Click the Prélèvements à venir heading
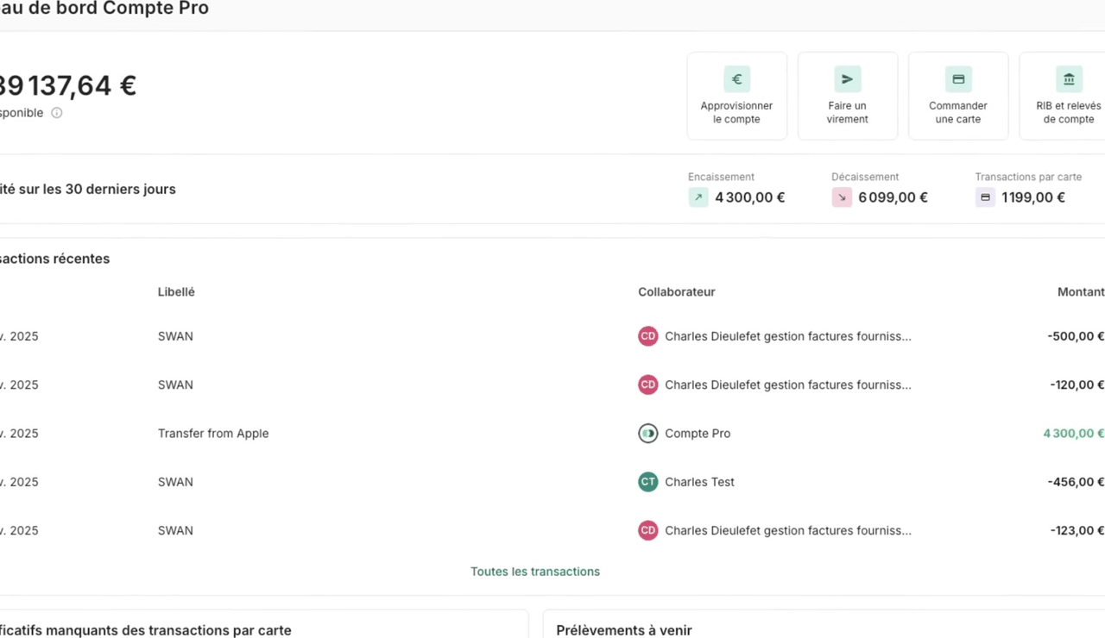 click(x=624, y=630)
